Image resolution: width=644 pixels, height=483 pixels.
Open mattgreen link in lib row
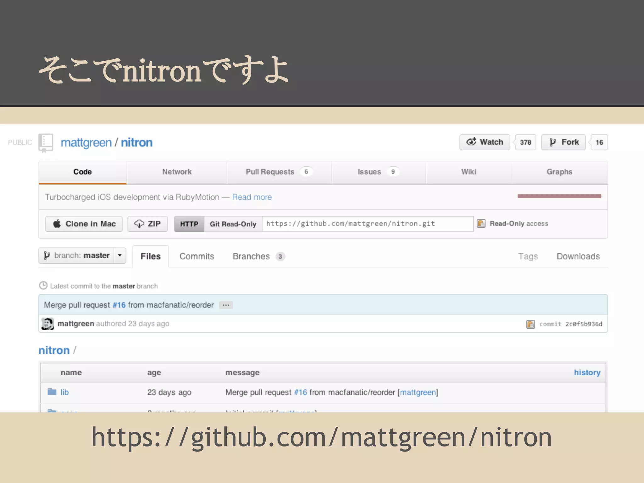point(418,392)
